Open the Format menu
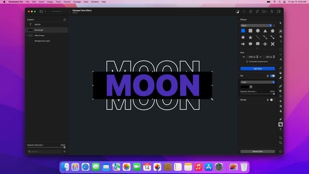The image size is (309, 174). pos(67,2)
